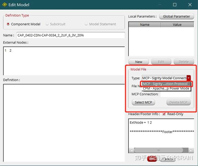198x166 pixels.
Task: Click the MCP Connection field
Action: (175, 94)
